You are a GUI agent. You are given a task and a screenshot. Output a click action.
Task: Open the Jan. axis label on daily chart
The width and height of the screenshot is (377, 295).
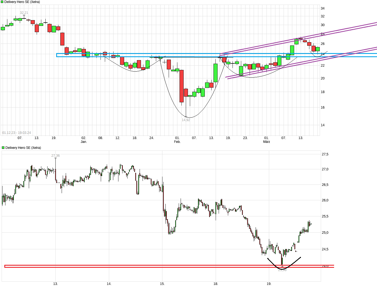point(84,142)
